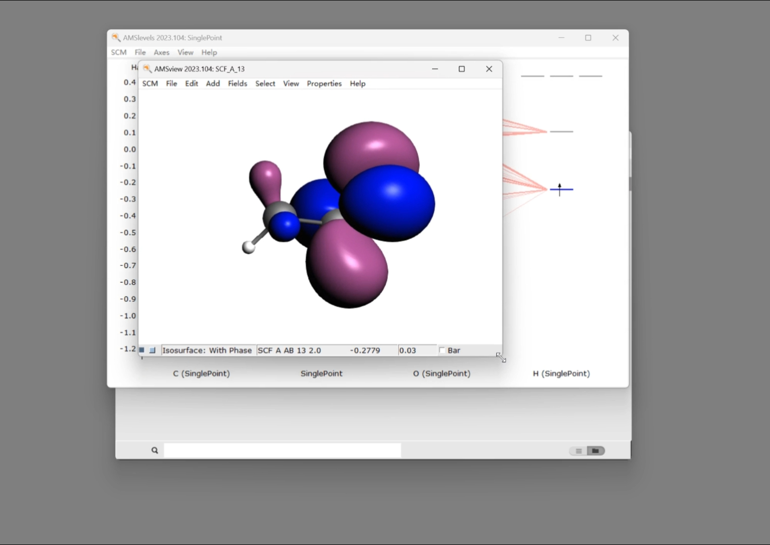Click the lower pink orbital lobe
770x545 pixels.
tap(347, 265)
